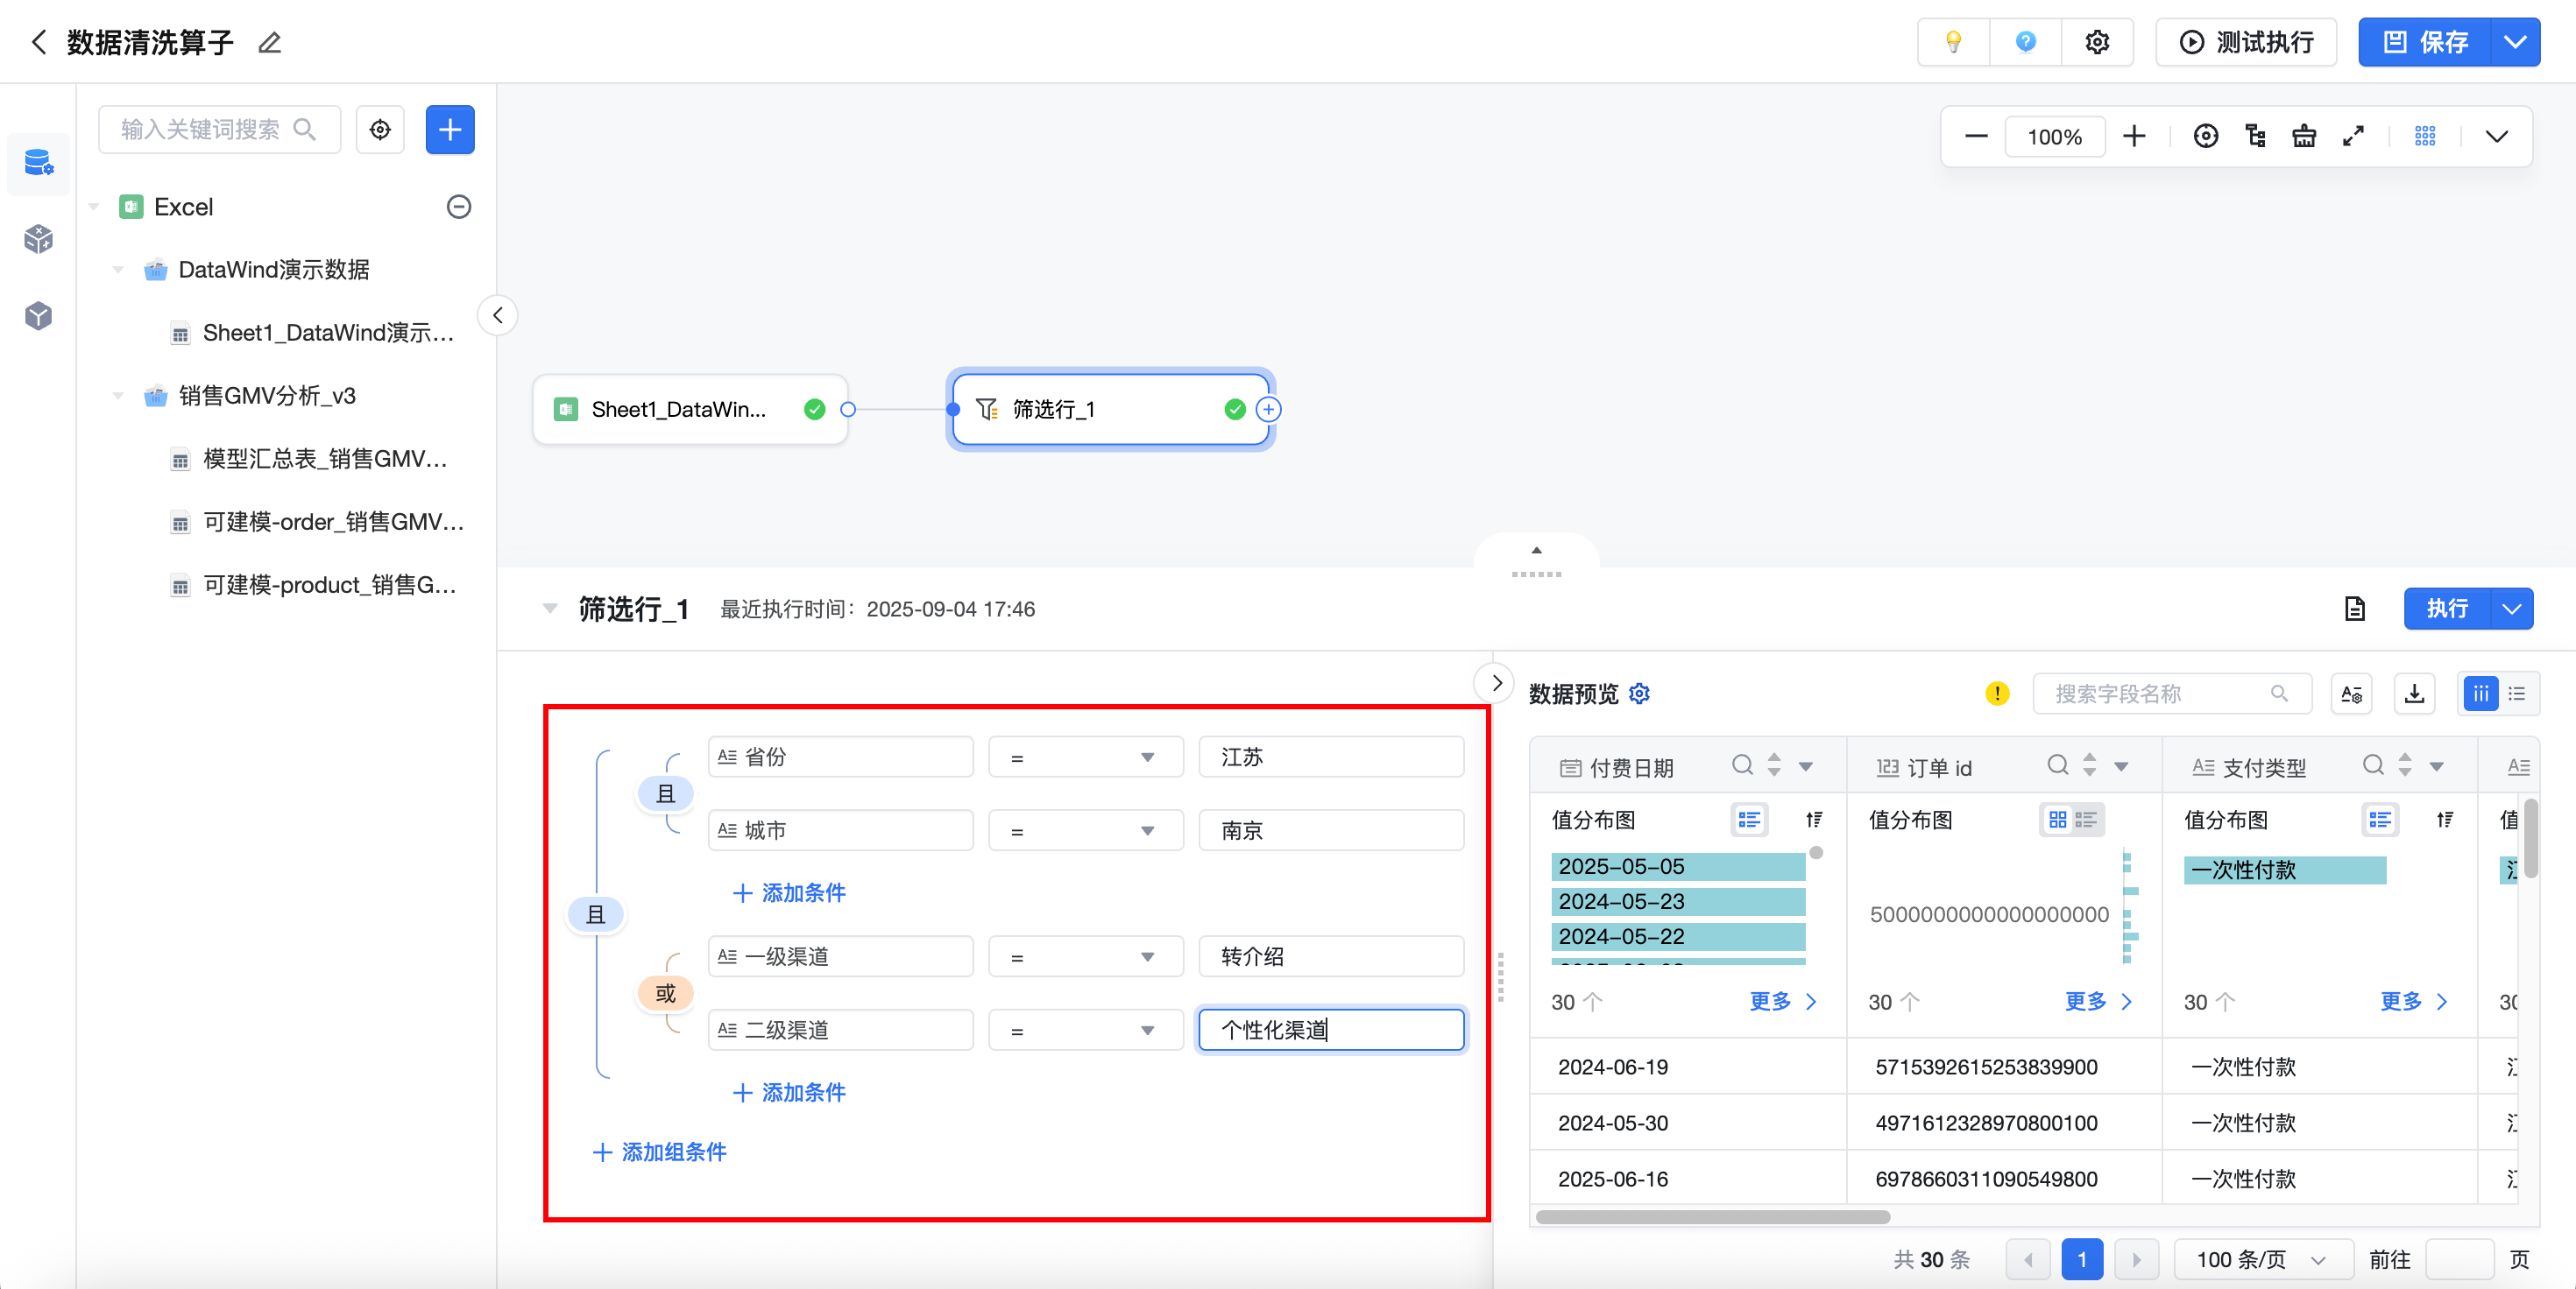Viewport: 2576px width, 1289px height.
Task: Toggle the 或 logic operator badge
Action: coord(665,993)
